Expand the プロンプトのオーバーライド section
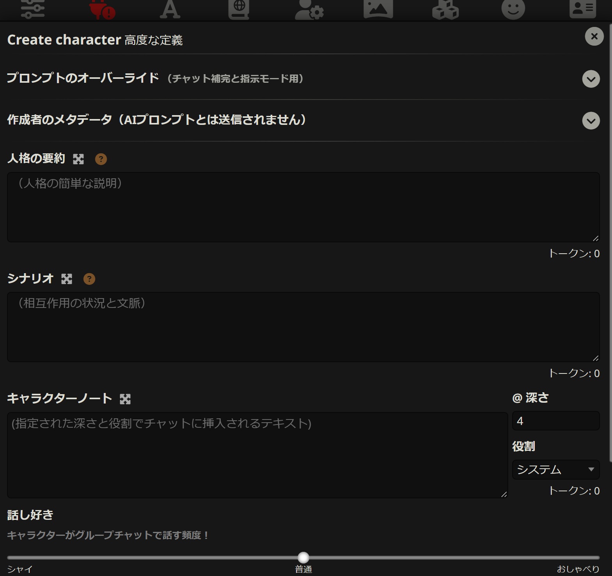The width and height of the screenshot is (612, 576). [591, 79]
